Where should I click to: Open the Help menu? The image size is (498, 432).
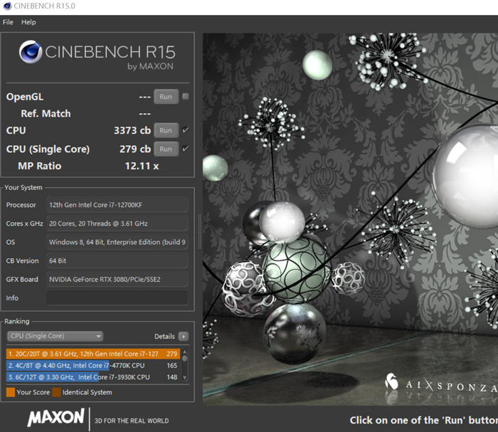click(28, 22)
